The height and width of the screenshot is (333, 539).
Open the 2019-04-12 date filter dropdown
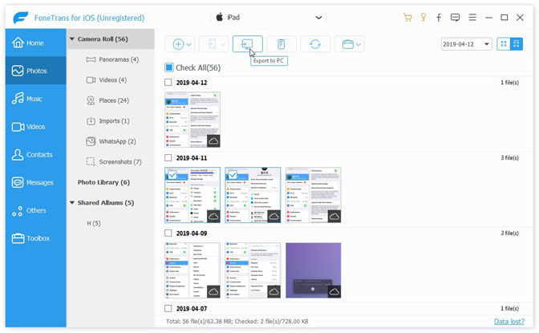(466, 44)
